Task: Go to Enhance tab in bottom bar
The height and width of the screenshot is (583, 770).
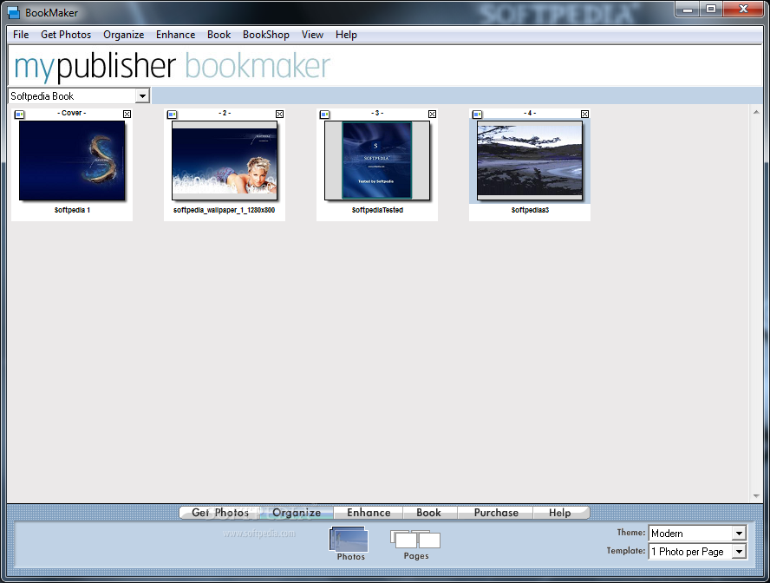Action: [369, 512]
